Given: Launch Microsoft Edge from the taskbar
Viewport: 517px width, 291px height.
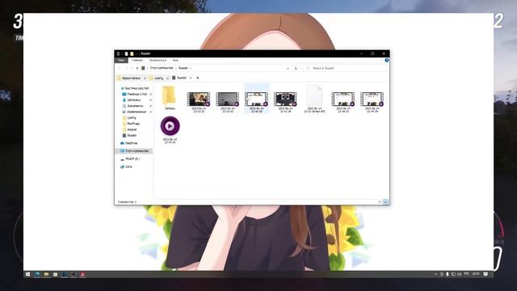Looking at the screenshot, I should coord(37,275).
